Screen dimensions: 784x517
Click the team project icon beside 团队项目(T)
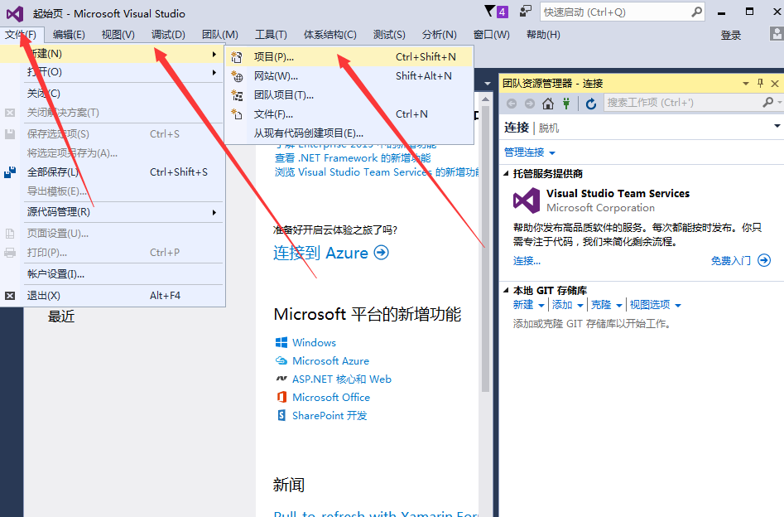[x=237, y=95]
